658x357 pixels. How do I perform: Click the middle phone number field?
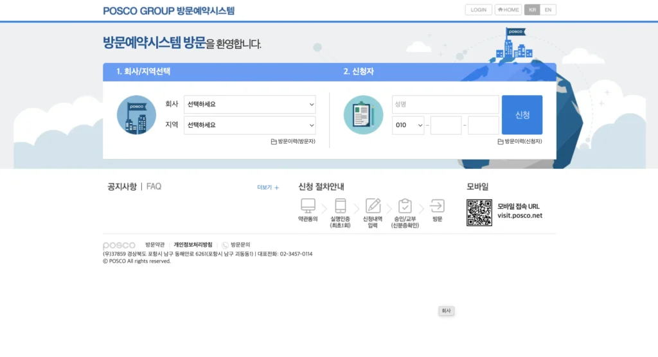tap(446, 125)
